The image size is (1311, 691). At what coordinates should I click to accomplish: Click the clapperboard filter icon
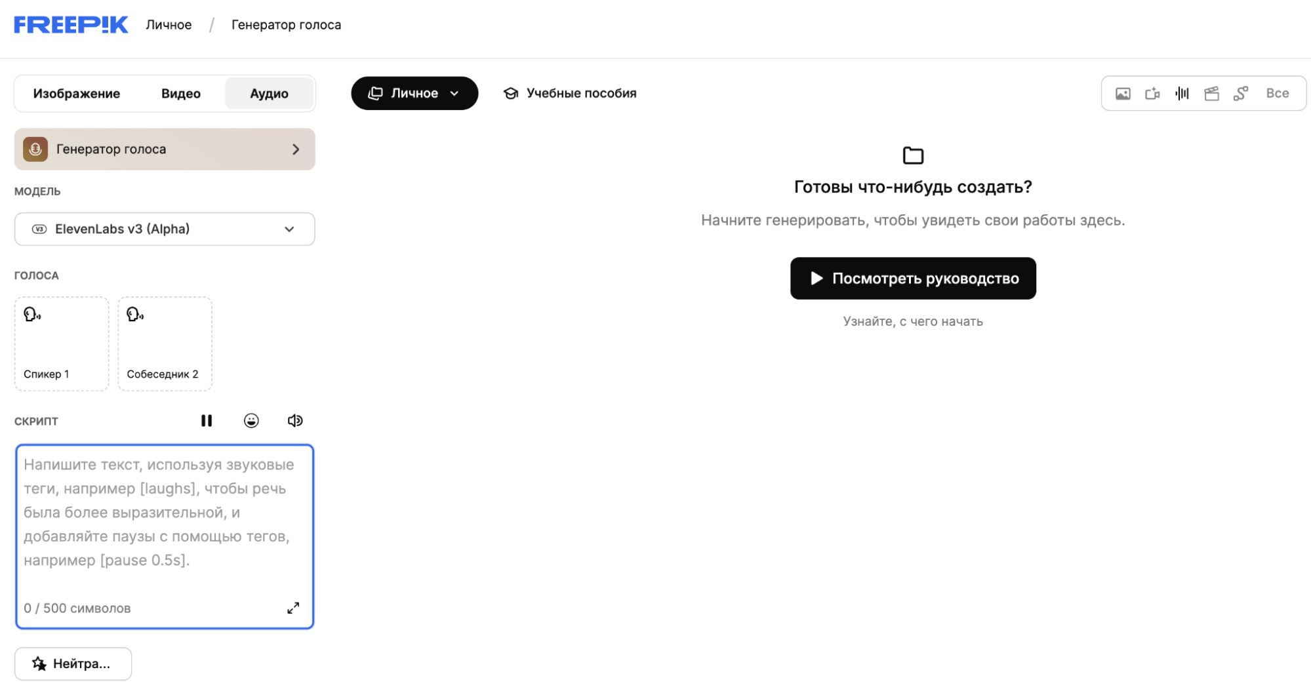point(1211,94)
